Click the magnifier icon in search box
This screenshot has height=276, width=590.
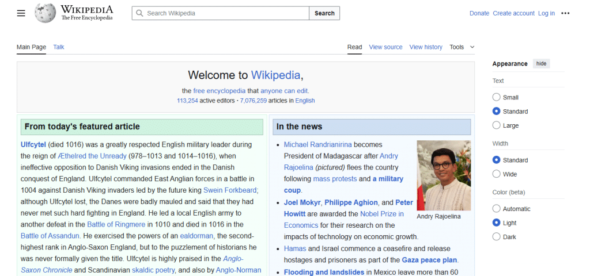pos(139,13)
